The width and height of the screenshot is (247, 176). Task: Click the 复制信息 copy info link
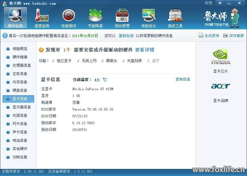click(x=183, y=79)
